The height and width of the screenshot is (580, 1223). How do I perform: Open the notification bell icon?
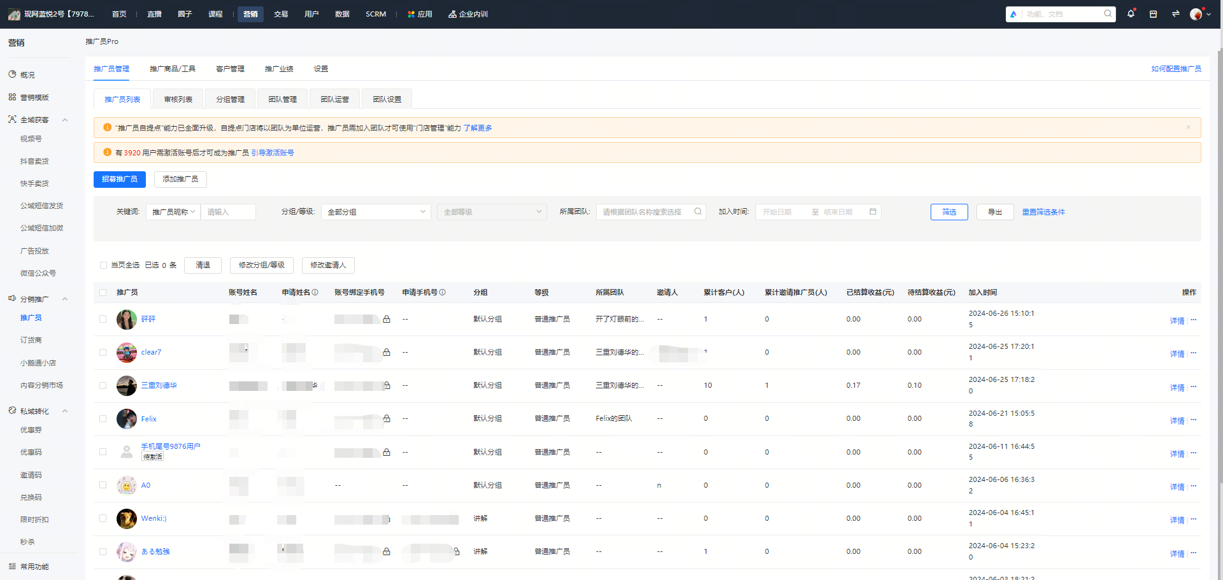[x=1131, y=13]
